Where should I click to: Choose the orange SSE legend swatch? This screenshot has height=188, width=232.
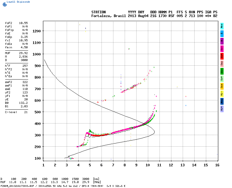click(222, 86)
